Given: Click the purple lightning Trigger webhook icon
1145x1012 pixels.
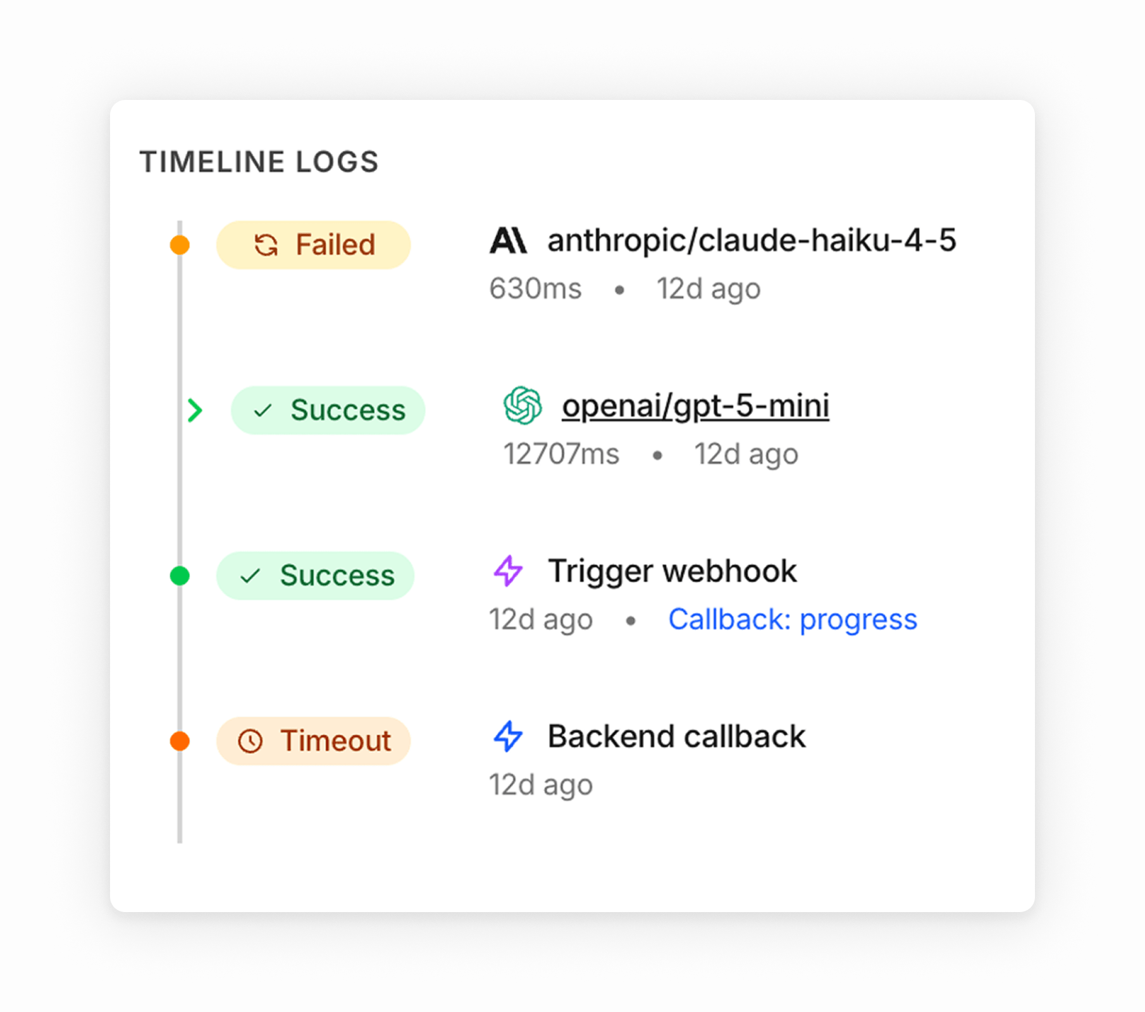Looking at the screenshot, I should coord(508,571).
